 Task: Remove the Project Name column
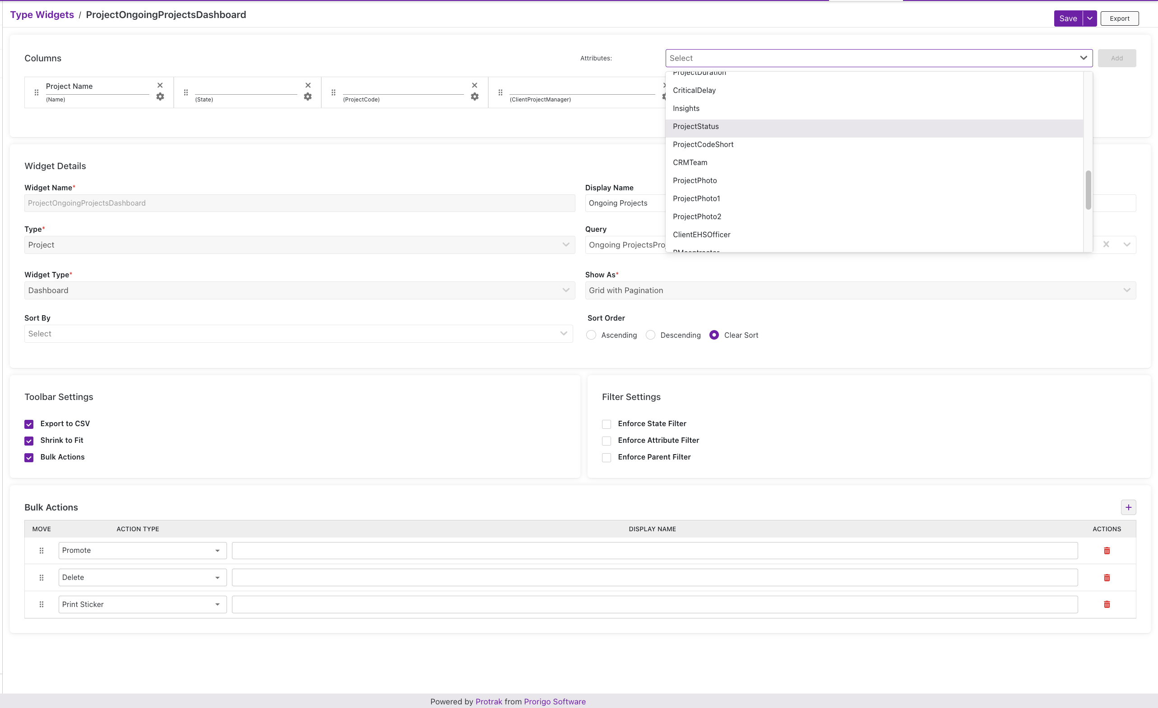tap(160, 85)
